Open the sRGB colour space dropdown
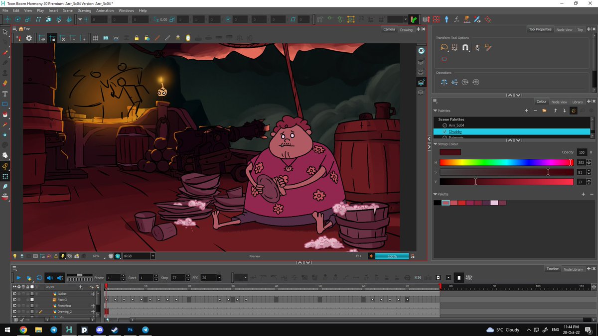The height and width of the screenshot is (336, 598). pyautogui.click(x=152, y=256)
